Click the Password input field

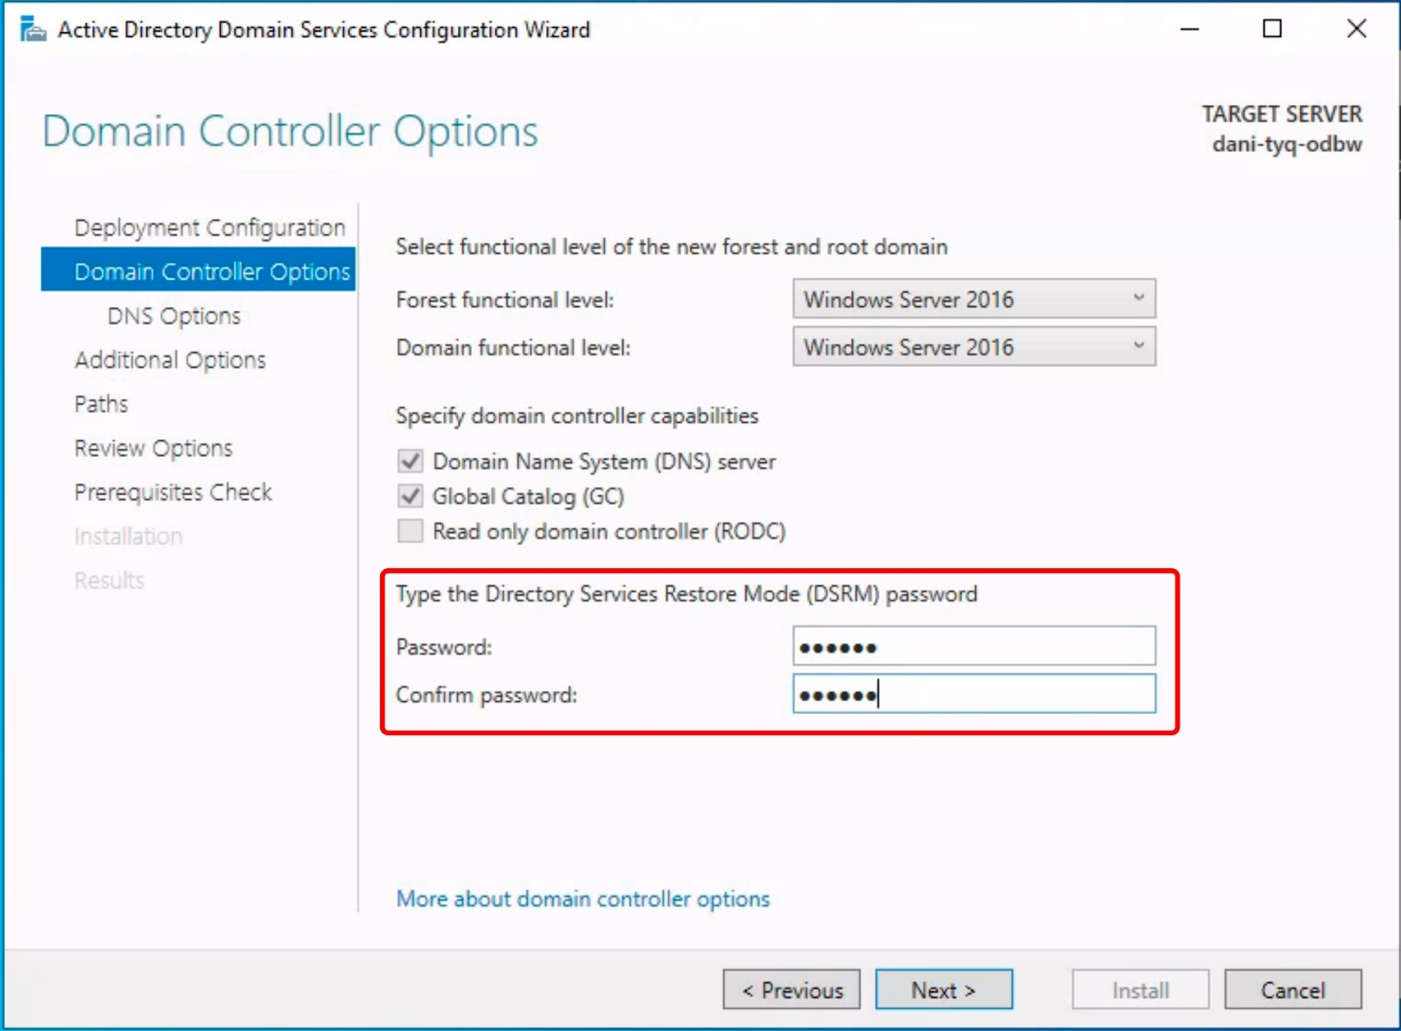[x=973, y=646]
